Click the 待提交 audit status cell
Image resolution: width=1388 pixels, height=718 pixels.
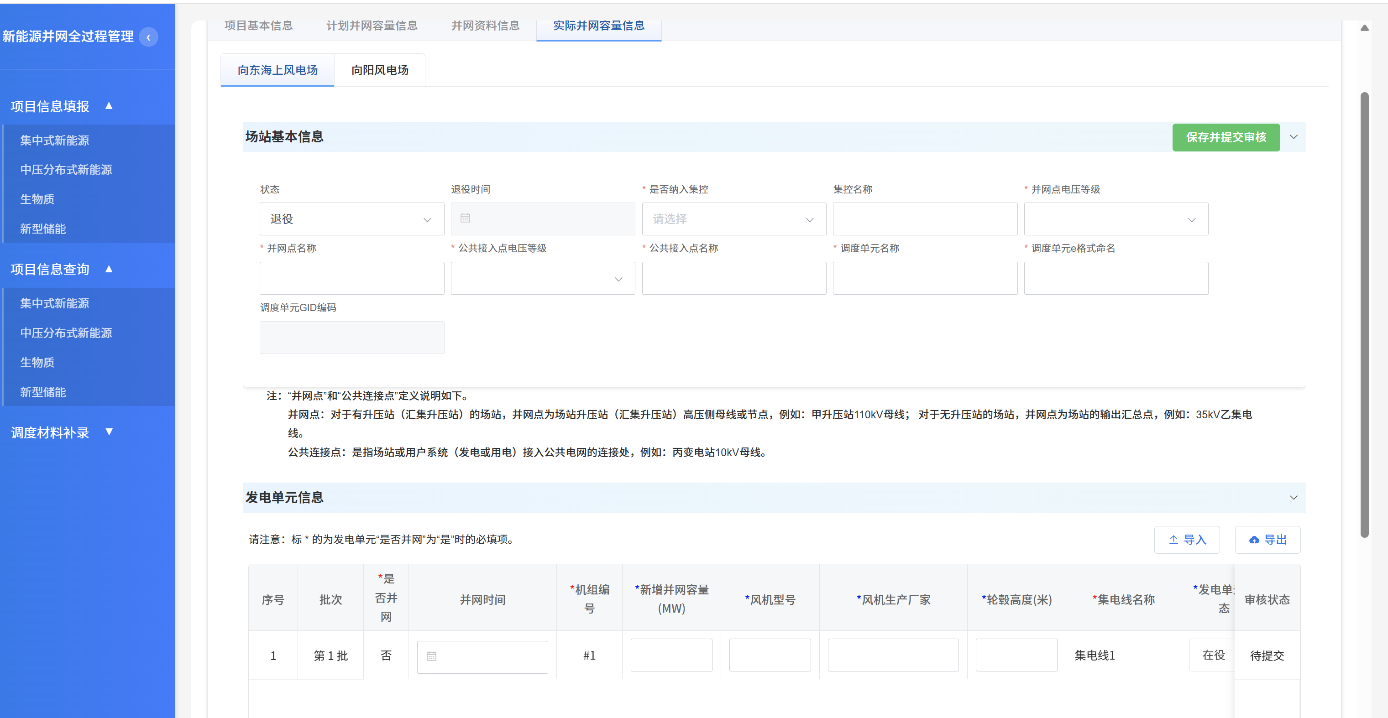pos(1267,656)
